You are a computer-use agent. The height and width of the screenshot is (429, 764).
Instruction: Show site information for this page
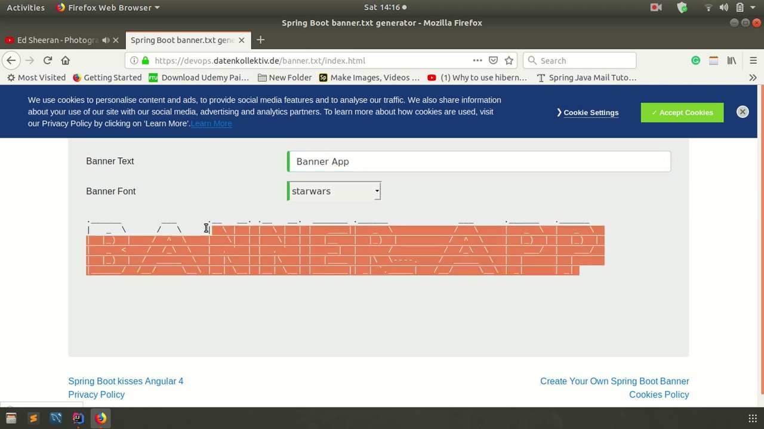point(134,61)
